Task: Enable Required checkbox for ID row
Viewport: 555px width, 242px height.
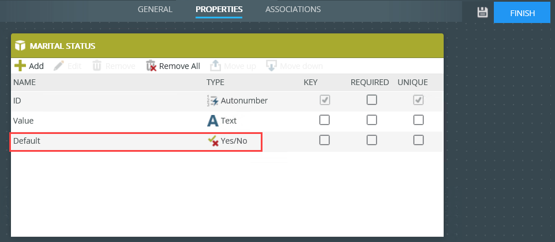Action: 372,100
